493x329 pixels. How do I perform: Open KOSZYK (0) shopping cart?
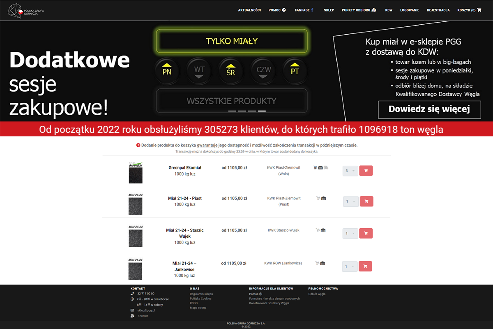[469, 10]
